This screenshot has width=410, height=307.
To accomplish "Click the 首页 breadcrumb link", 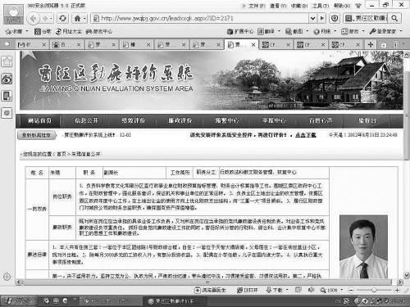I will coord(61,154).
